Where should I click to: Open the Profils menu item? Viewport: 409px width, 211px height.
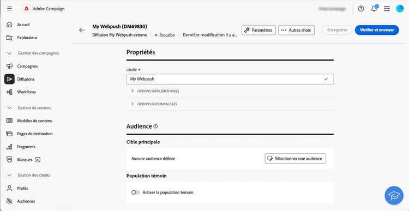(x=22, y=188)
